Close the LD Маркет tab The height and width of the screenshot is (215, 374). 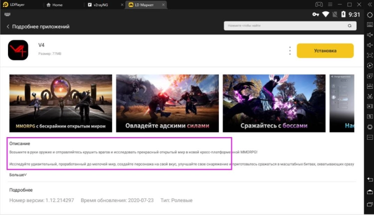pos(164,5)
